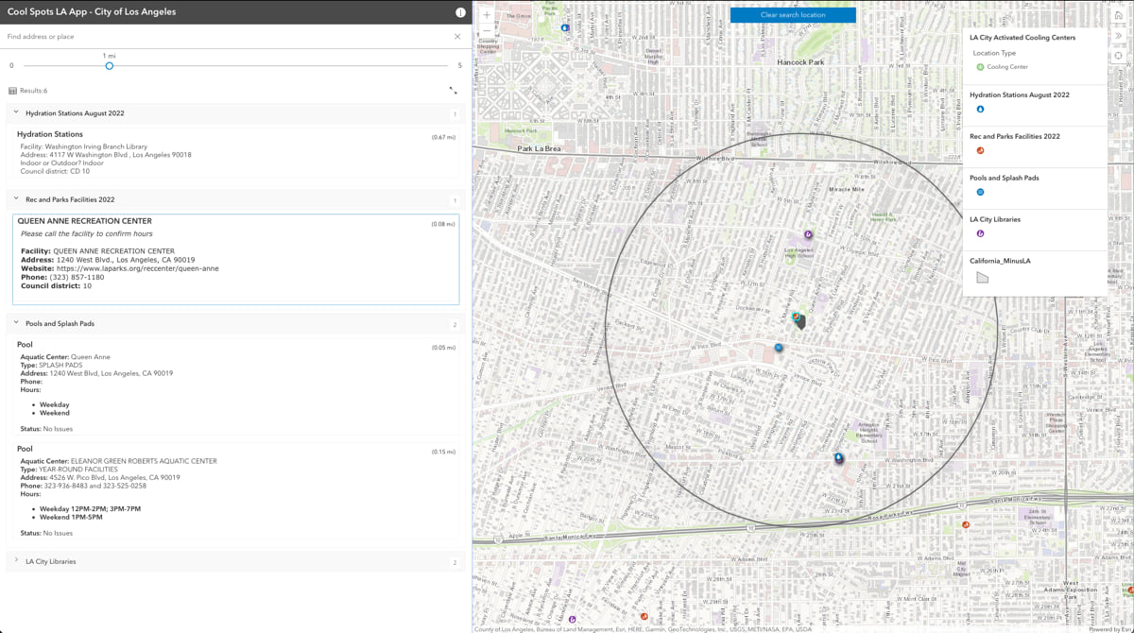The height and width of the screenshot is (633, 1134).
Task: Click the LA City Libraries legend purple symbol
Action: pos(980,233)
